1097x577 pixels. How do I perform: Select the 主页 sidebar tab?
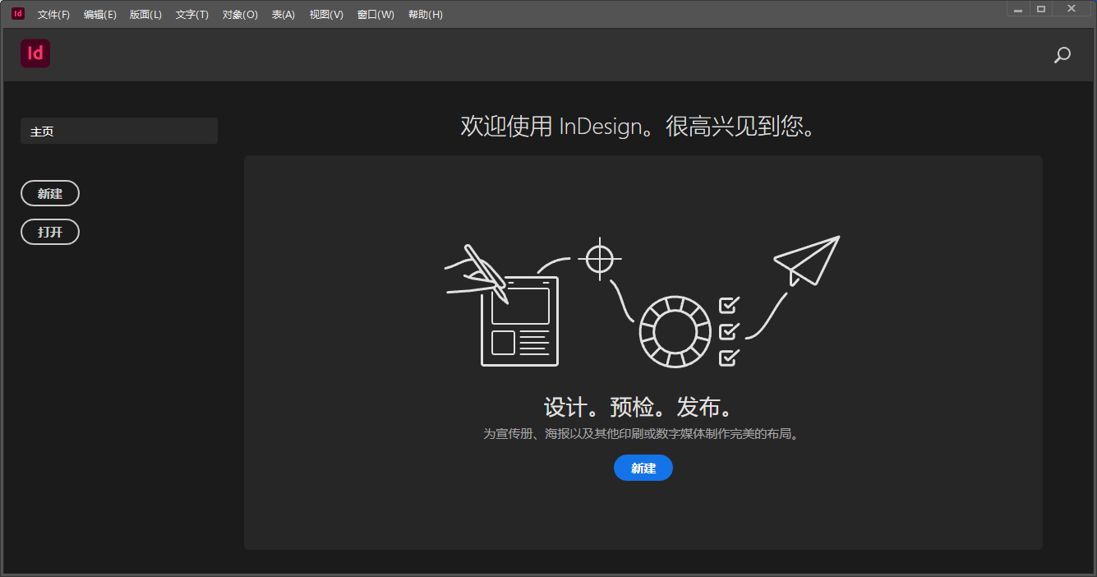pos(119,132)
